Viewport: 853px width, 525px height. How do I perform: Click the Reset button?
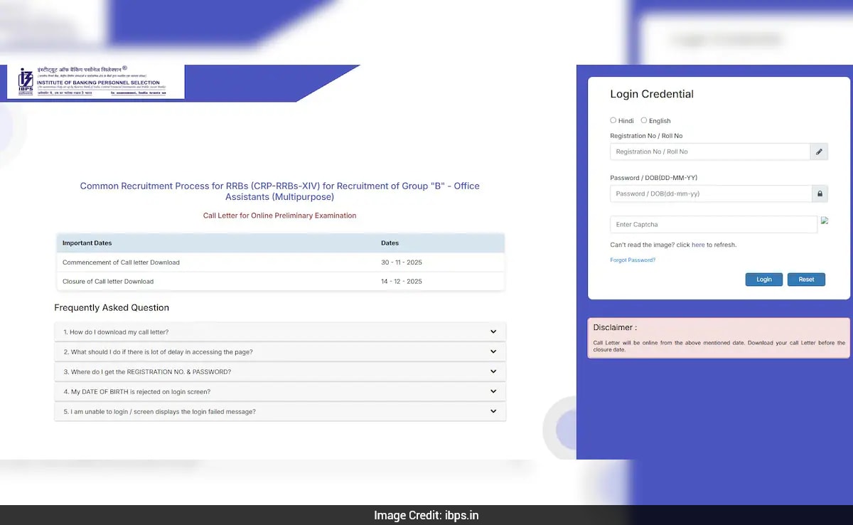tap(806, 279)
